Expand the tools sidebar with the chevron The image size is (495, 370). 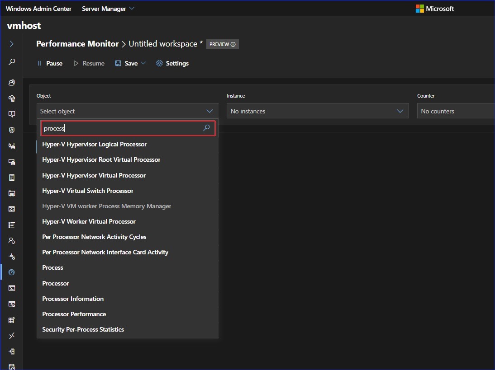coord(12,44)
